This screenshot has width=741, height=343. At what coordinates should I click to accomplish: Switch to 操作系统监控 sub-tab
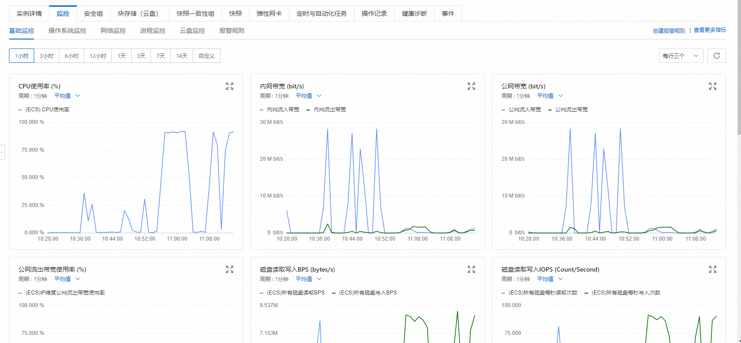point(67,31)
